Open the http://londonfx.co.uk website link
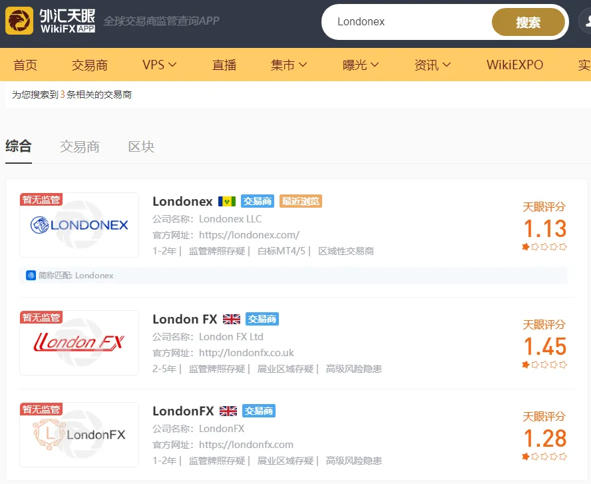The height and width of the screenshot is (484, 591). coord(246,353)
